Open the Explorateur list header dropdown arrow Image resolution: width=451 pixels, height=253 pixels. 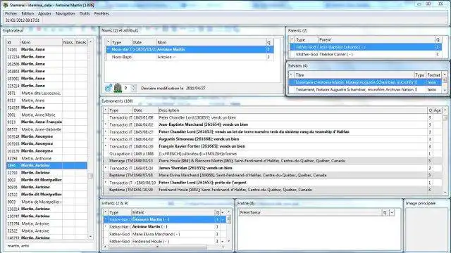(x=91, y=42)
